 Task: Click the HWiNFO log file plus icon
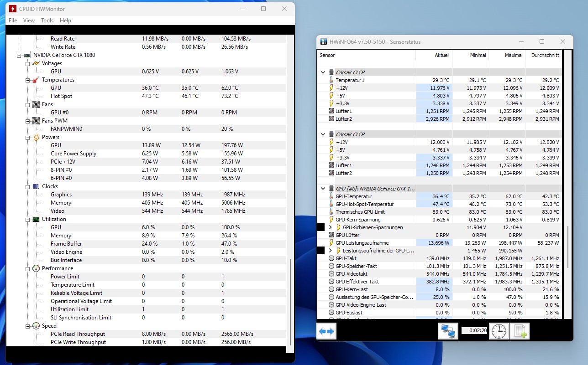click(520, 331)
